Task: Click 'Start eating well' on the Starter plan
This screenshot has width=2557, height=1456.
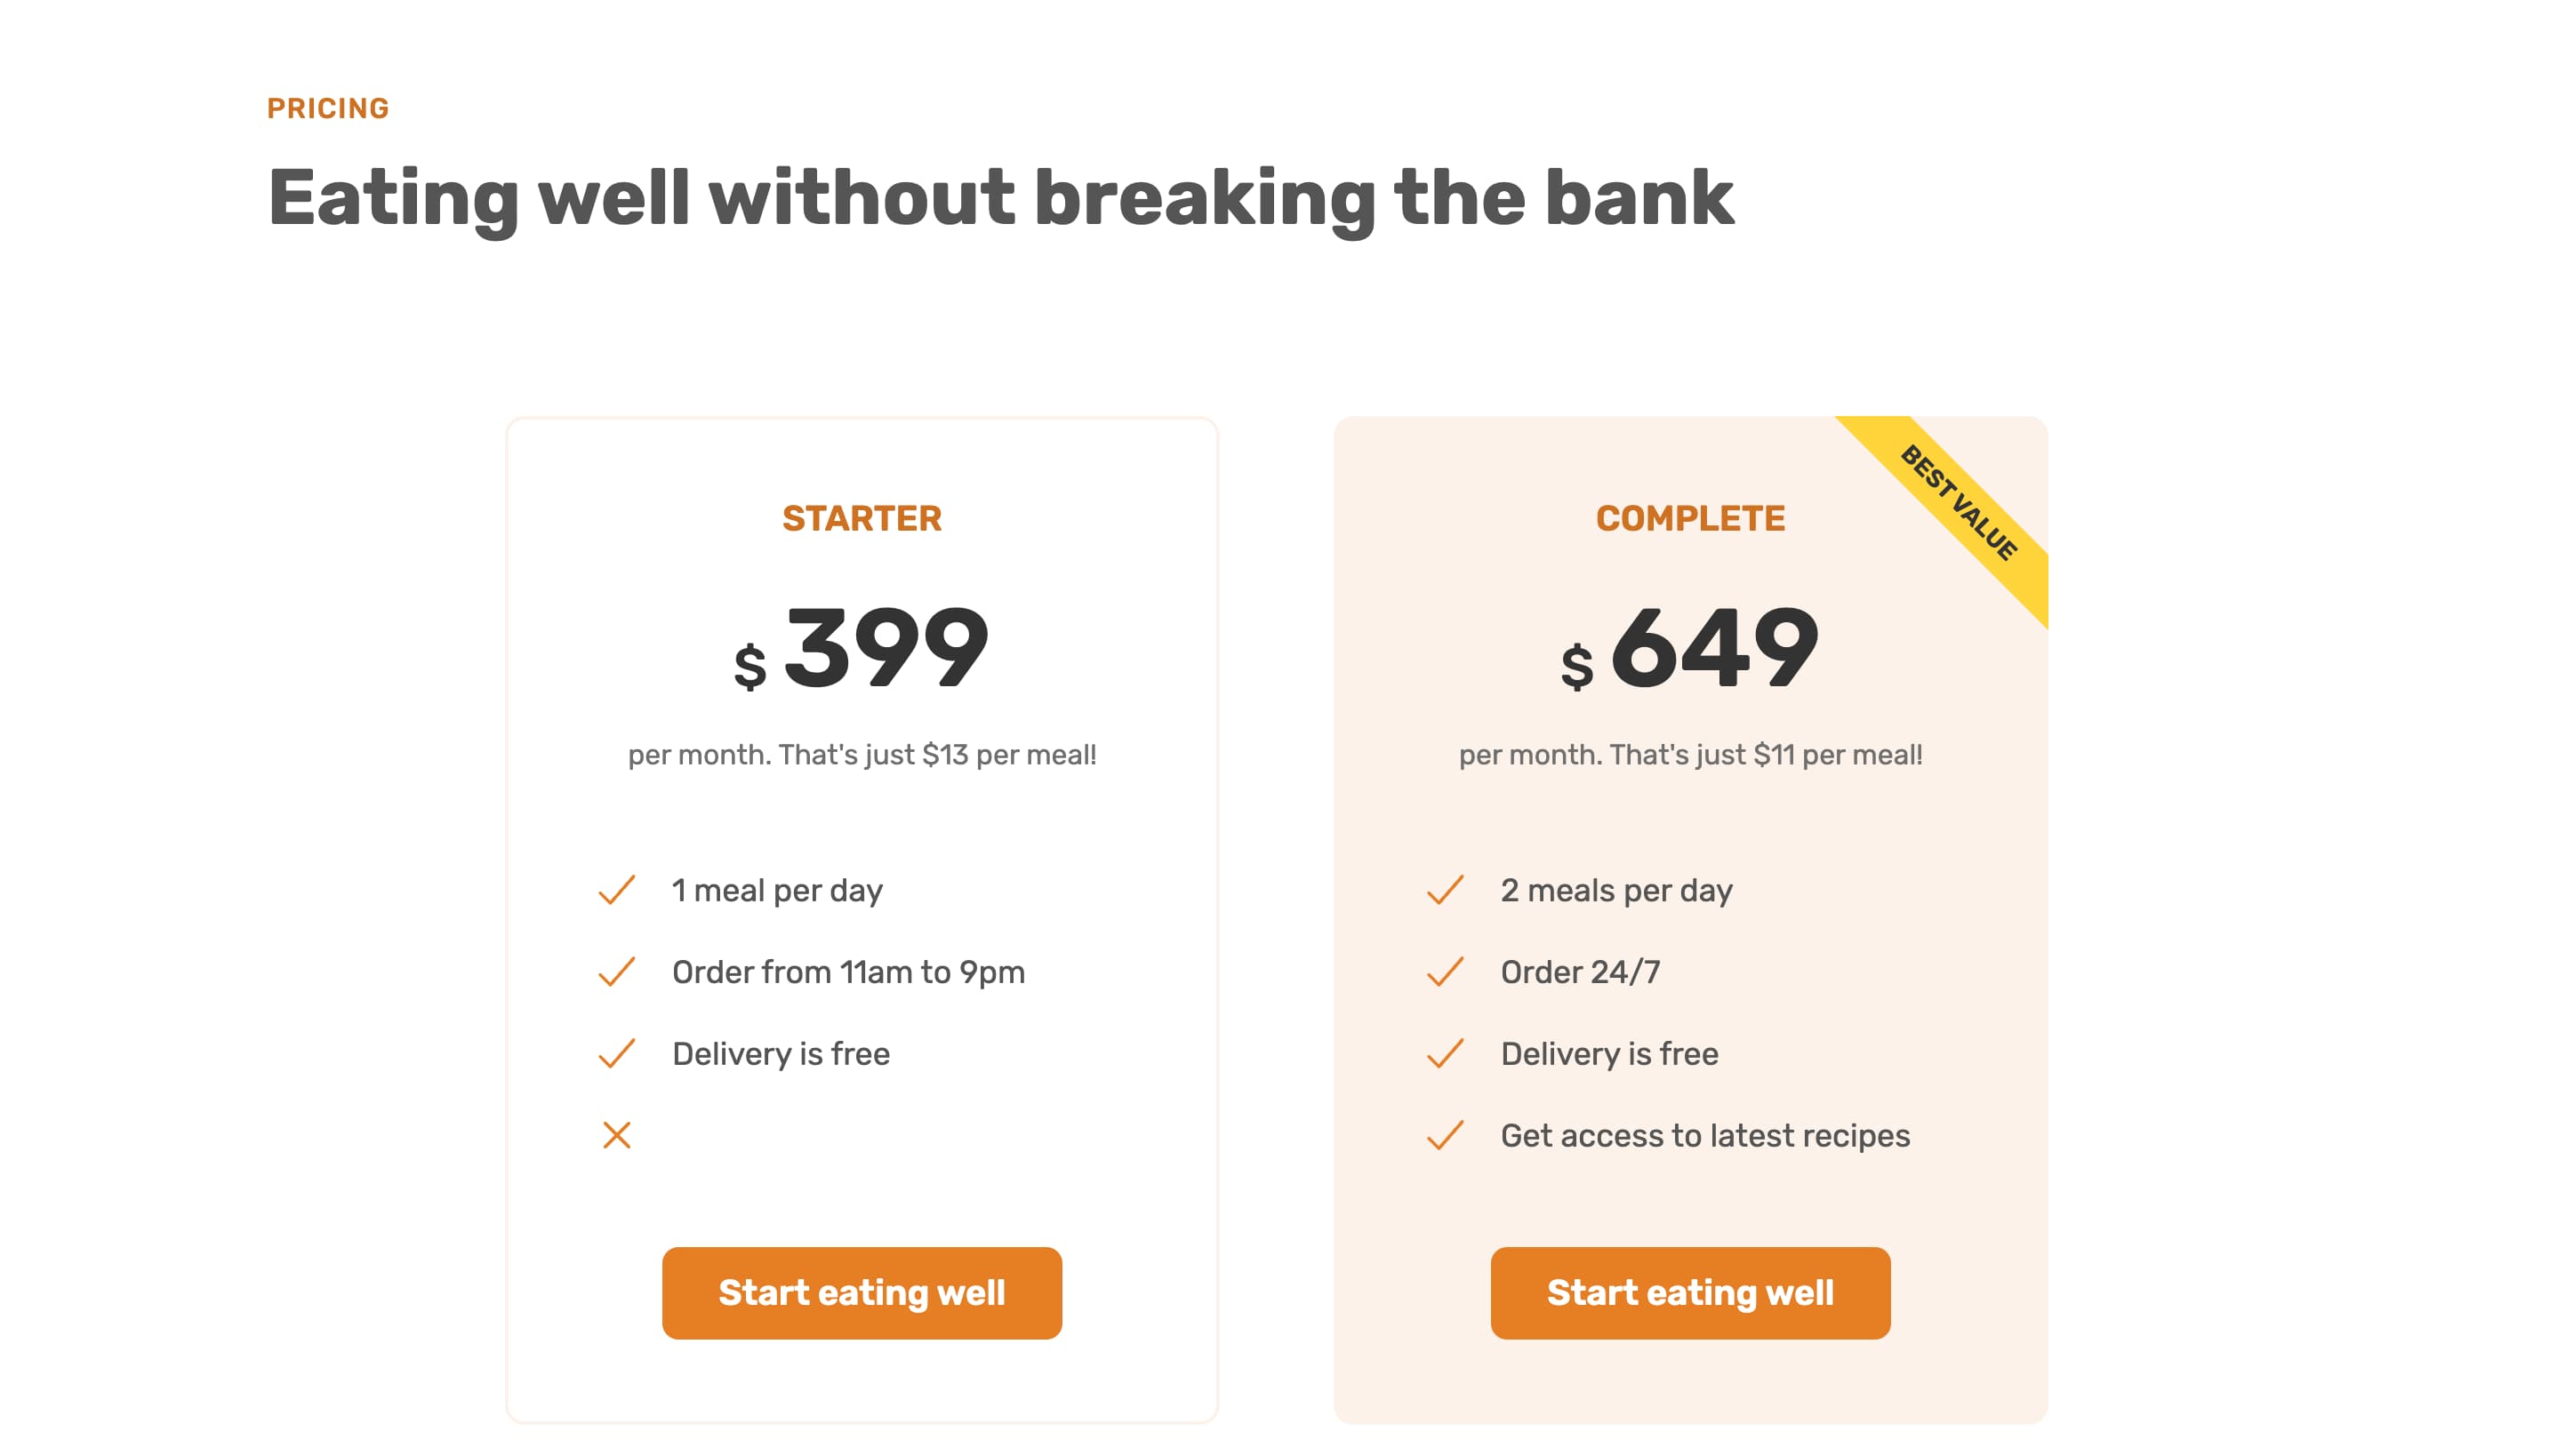Action: 862,1293
